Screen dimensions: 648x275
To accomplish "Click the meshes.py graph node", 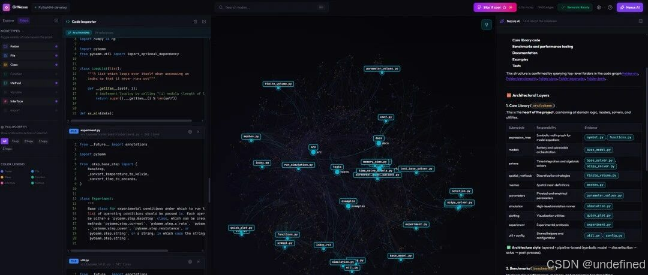I will 251,137.
